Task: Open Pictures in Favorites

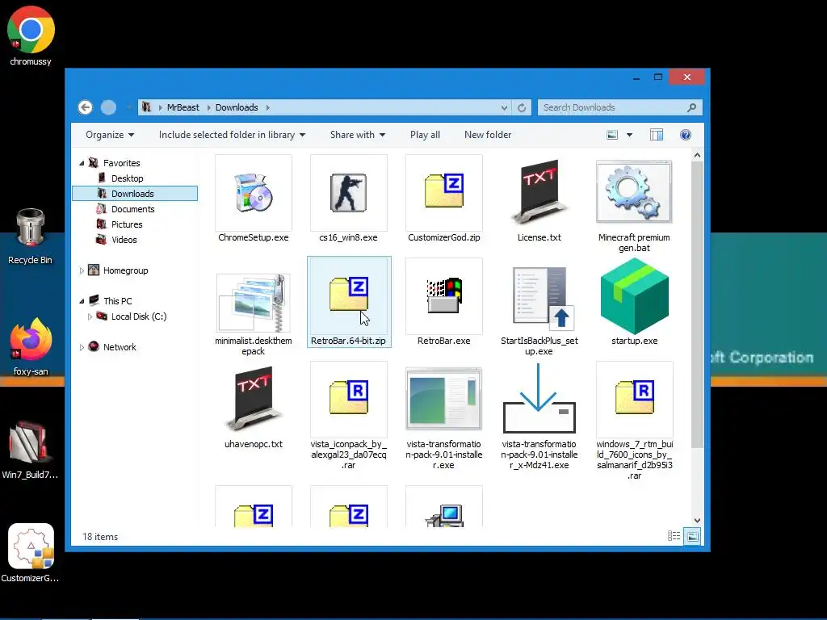Action: pyautogui.click(x=127, y=224)
